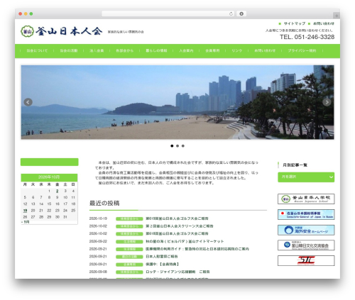The width and height of the screenshot is (355, 300).
Task: Open リンク in the navigation bar
Action: coord(236,50)
